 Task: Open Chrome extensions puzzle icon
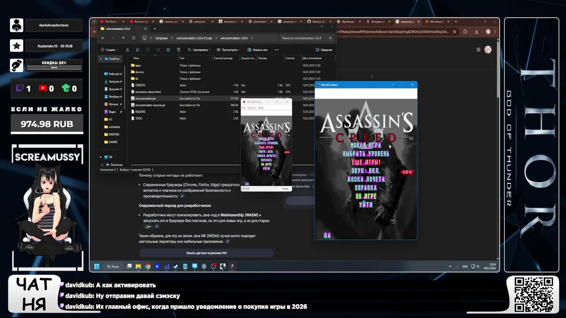(x=465, y=32)
